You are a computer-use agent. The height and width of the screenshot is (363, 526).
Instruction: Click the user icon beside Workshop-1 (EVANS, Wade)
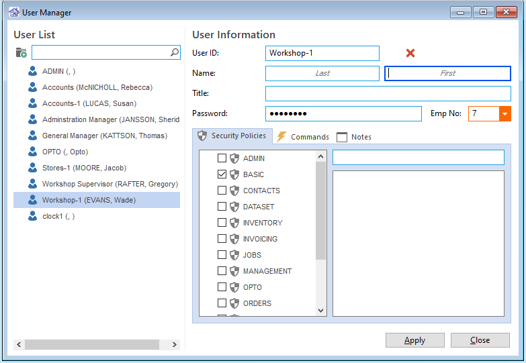tap(32, 200)
